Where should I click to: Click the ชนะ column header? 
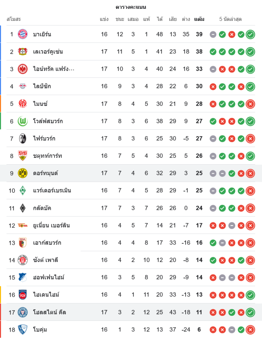120,19
